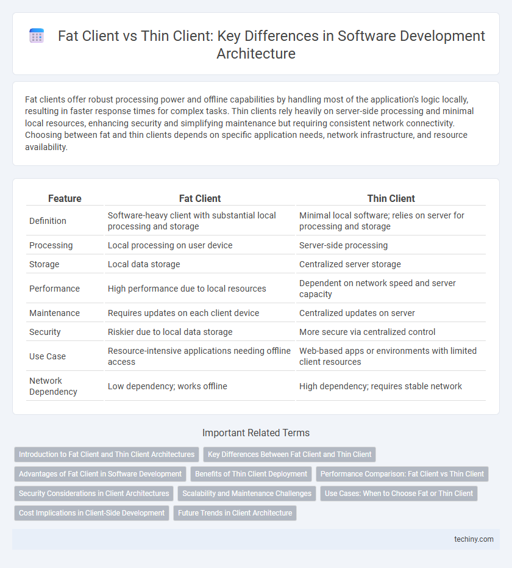Click the 'Fat Client' column header
512x568 pixels.
point(200,198)
